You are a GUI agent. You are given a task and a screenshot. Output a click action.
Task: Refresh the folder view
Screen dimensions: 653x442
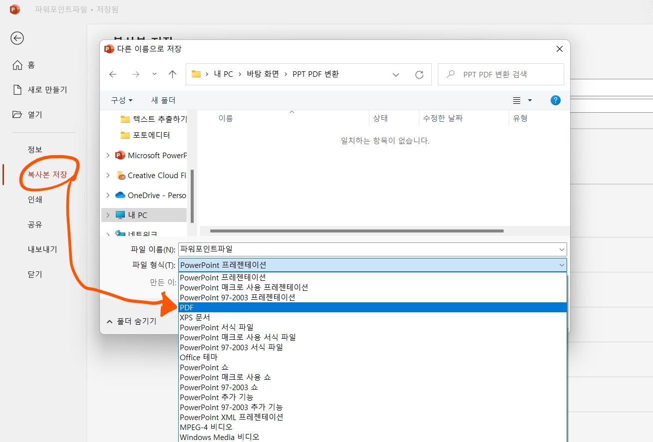pyautogui.click(x=419, y=74)
